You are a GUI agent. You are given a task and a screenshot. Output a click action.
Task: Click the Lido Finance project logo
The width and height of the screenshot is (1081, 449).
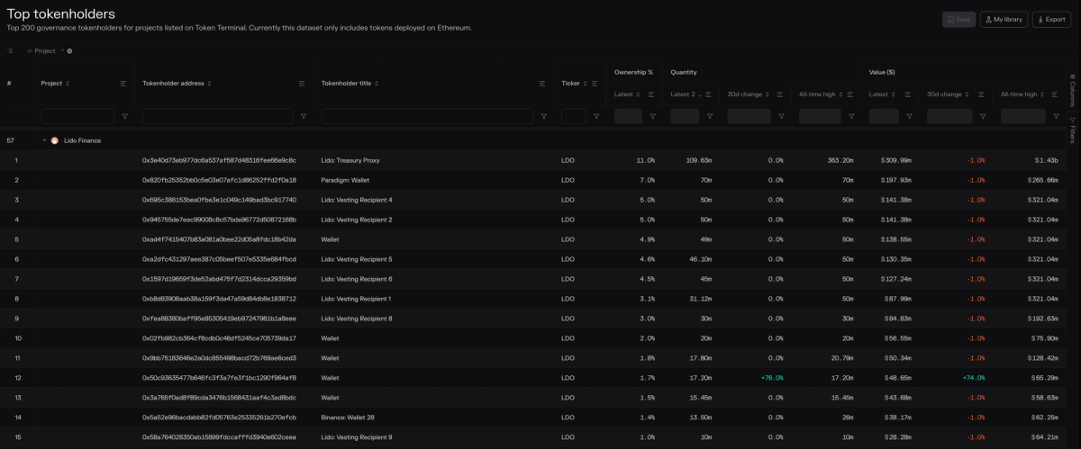[x=54, y=140]
